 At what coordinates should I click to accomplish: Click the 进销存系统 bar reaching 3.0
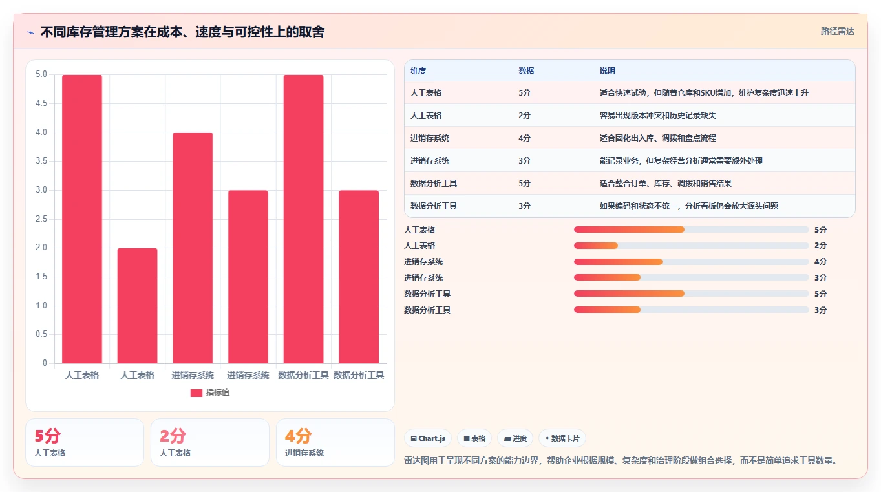(248, 277)
